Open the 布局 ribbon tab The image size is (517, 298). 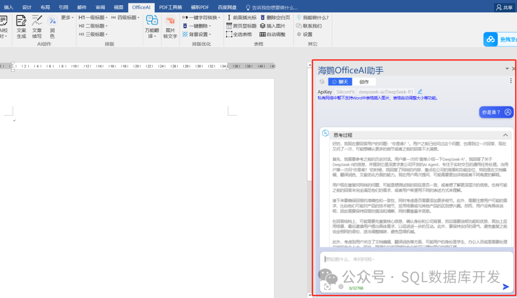coord(45,7)
